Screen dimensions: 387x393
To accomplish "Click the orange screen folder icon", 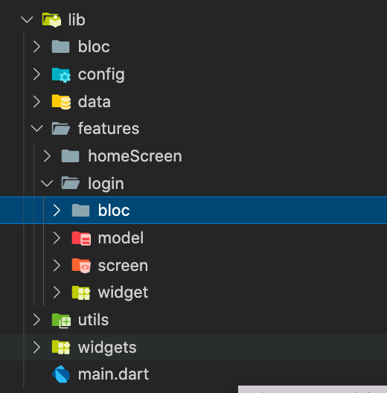I will pyautogui.click(x=81, y=266).
